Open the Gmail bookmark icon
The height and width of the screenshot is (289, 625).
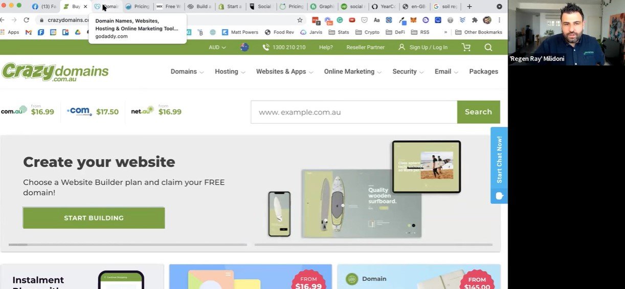pyautogui.click(x=29, y=32)
